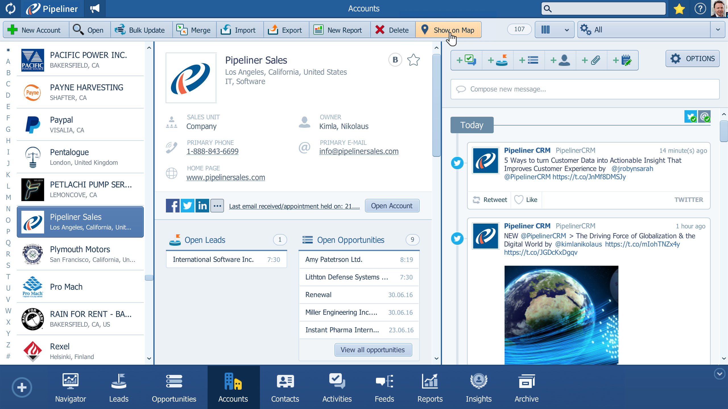728x409 pixels.
Task: Toggle the Twitter feed source above Today
Action: tap(691, 116)
